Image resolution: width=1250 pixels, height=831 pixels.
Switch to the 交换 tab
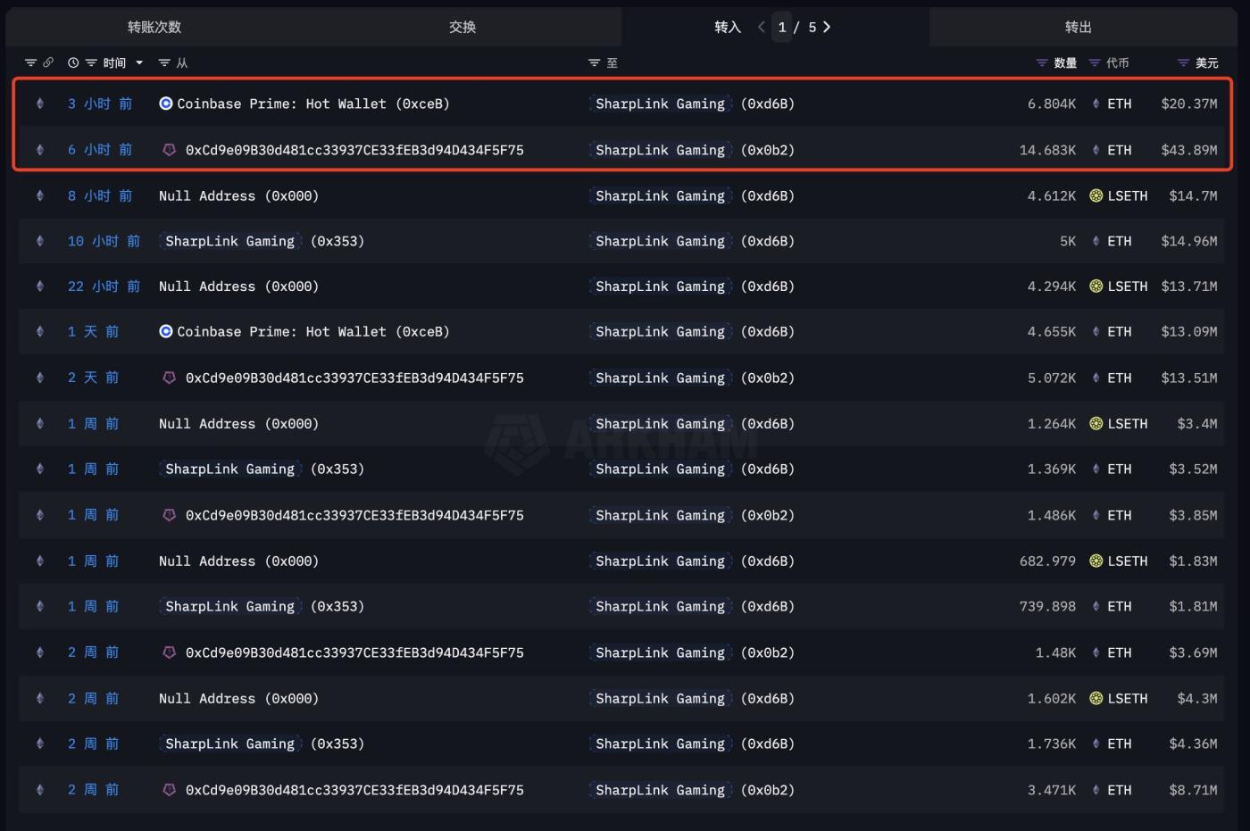click(x=462, y=27)
